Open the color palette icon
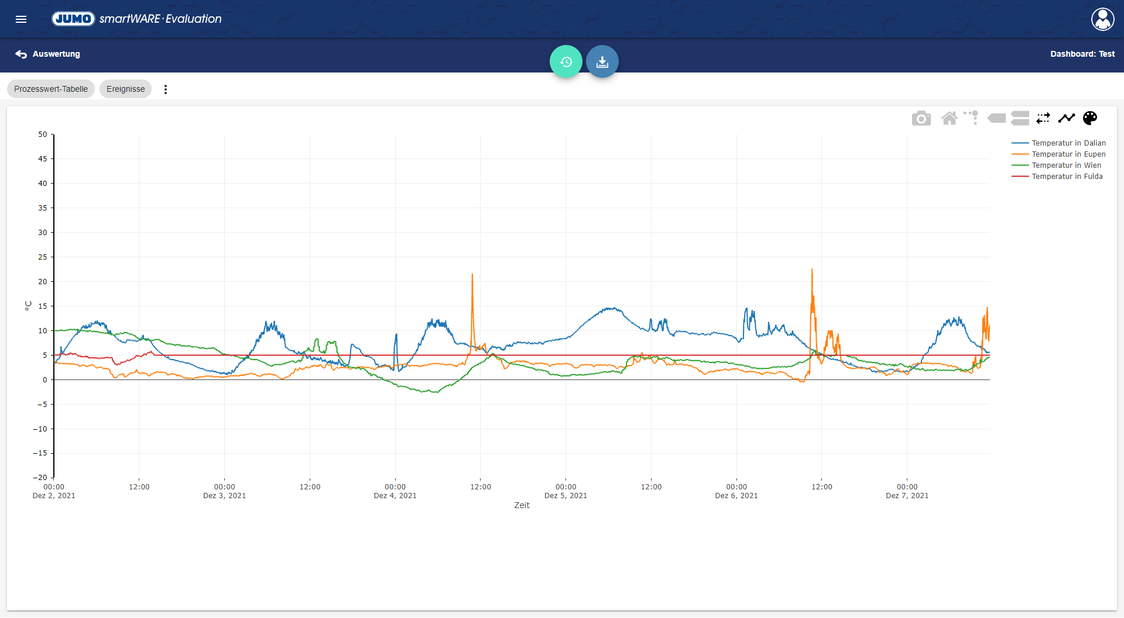The height and width of the screenshot is (618, 1124). (x=1089, y=119)
